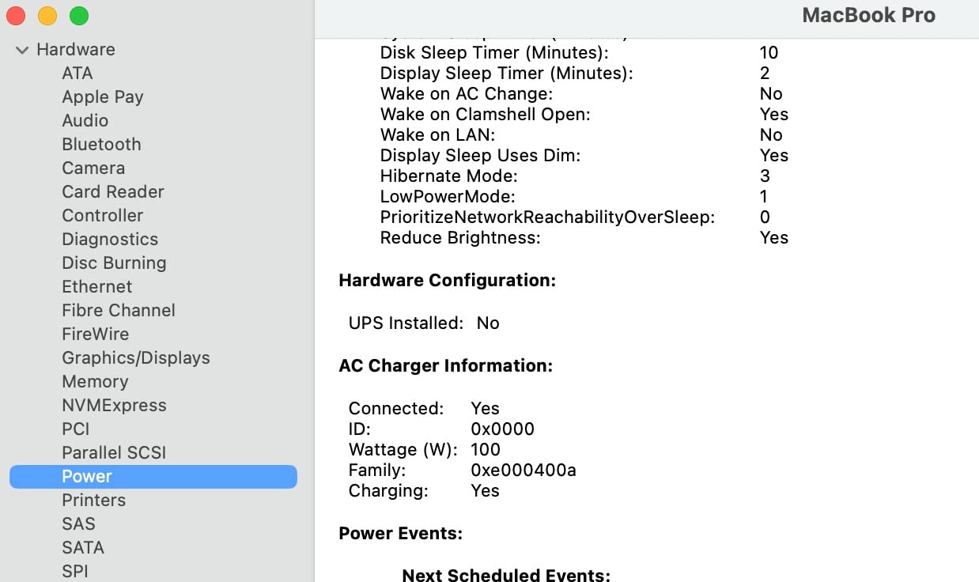Open the Ethernet hardware entry

tap(97, 286)
